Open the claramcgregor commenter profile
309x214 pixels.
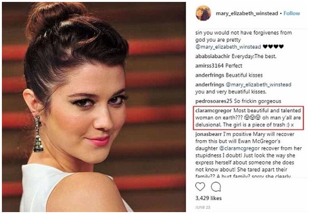click(213, 110)
